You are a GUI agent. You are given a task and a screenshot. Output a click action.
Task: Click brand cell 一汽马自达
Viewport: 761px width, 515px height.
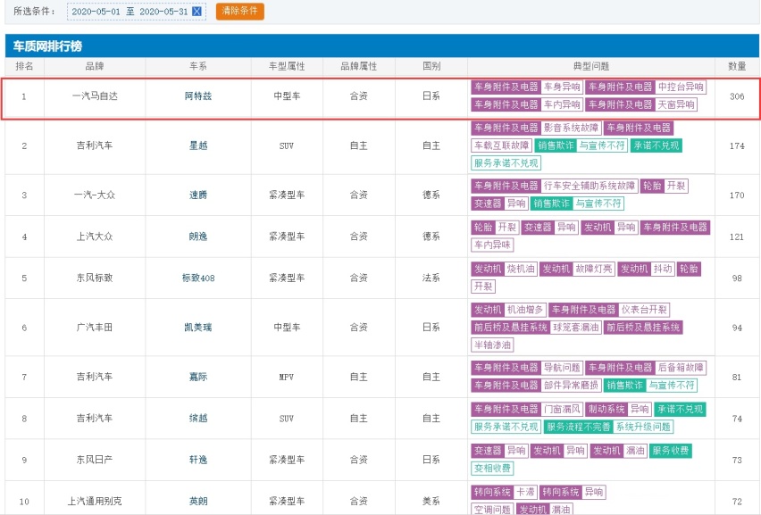click(x=94, y=96)
